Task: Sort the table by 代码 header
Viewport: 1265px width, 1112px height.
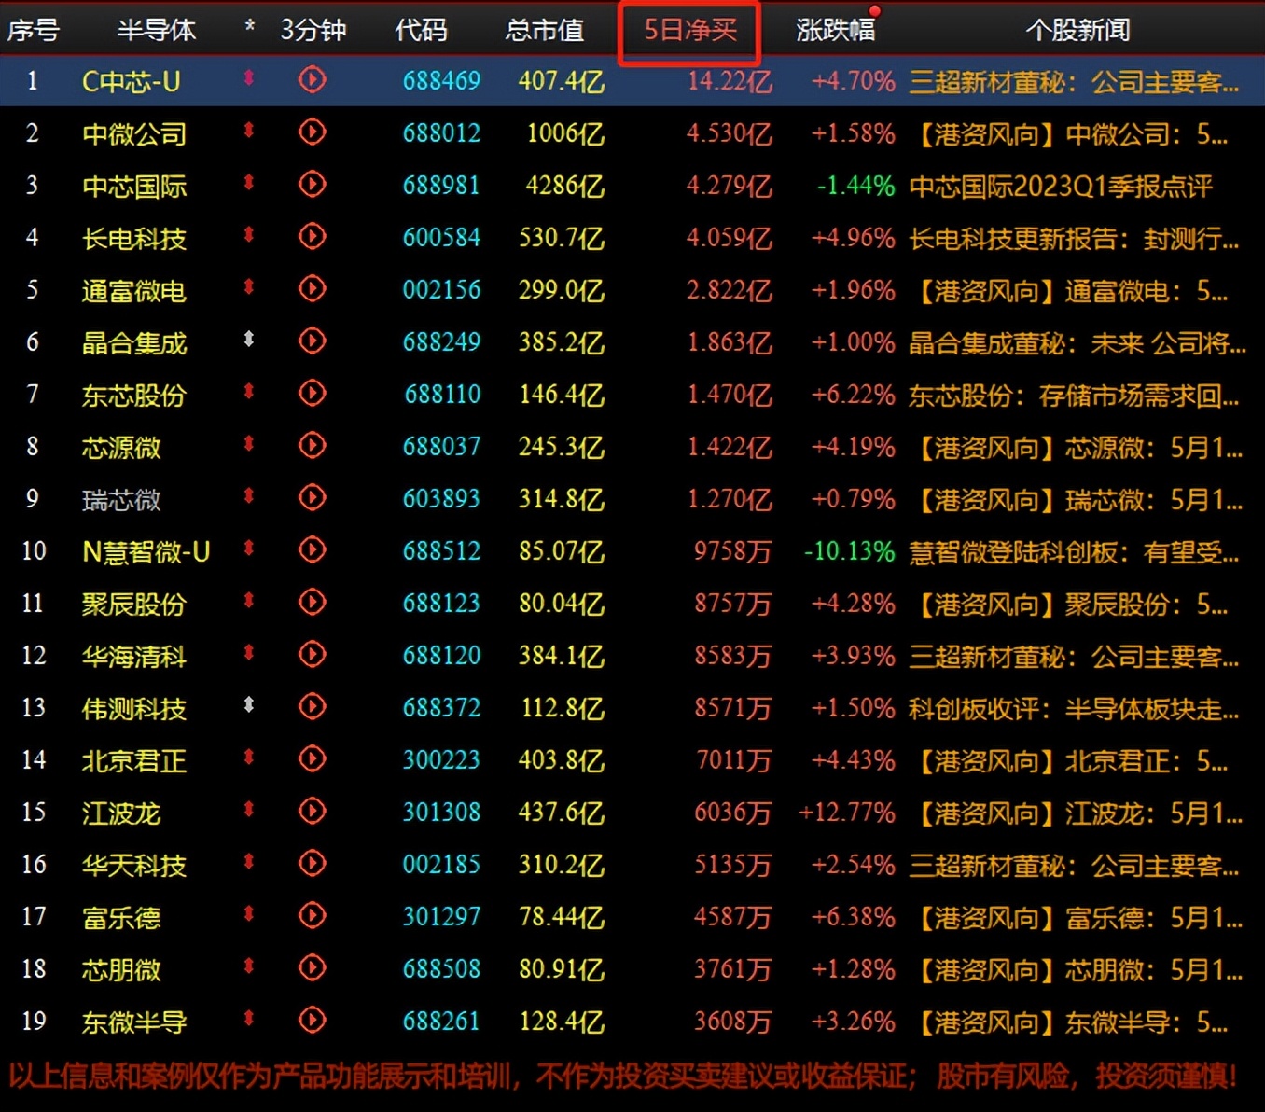Action: (422, 30)
